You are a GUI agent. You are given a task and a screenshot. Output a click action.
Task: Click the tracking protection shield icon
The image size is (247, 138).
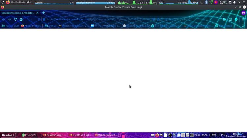click(39, 19)
